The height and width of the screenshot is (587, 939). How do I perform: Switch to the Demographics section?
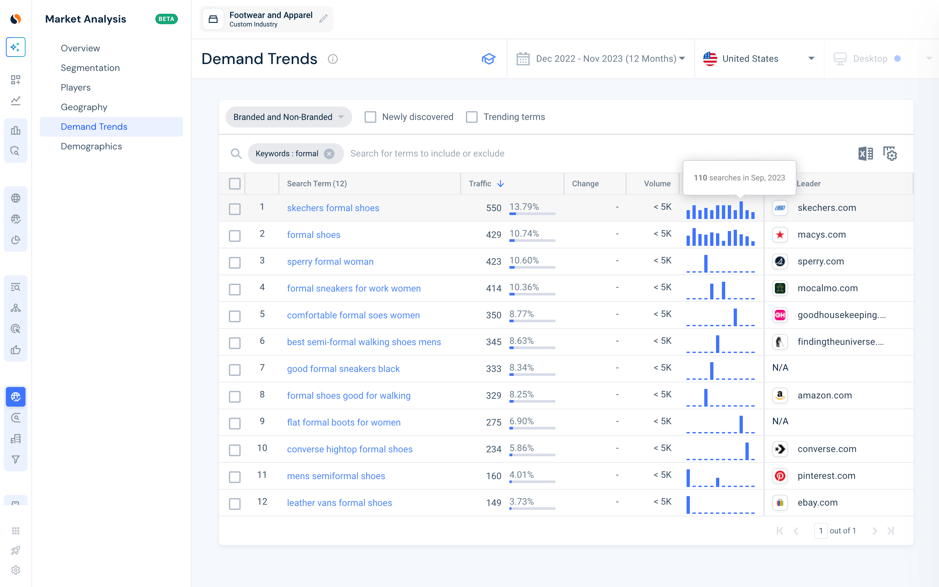[x=92, y=146]
